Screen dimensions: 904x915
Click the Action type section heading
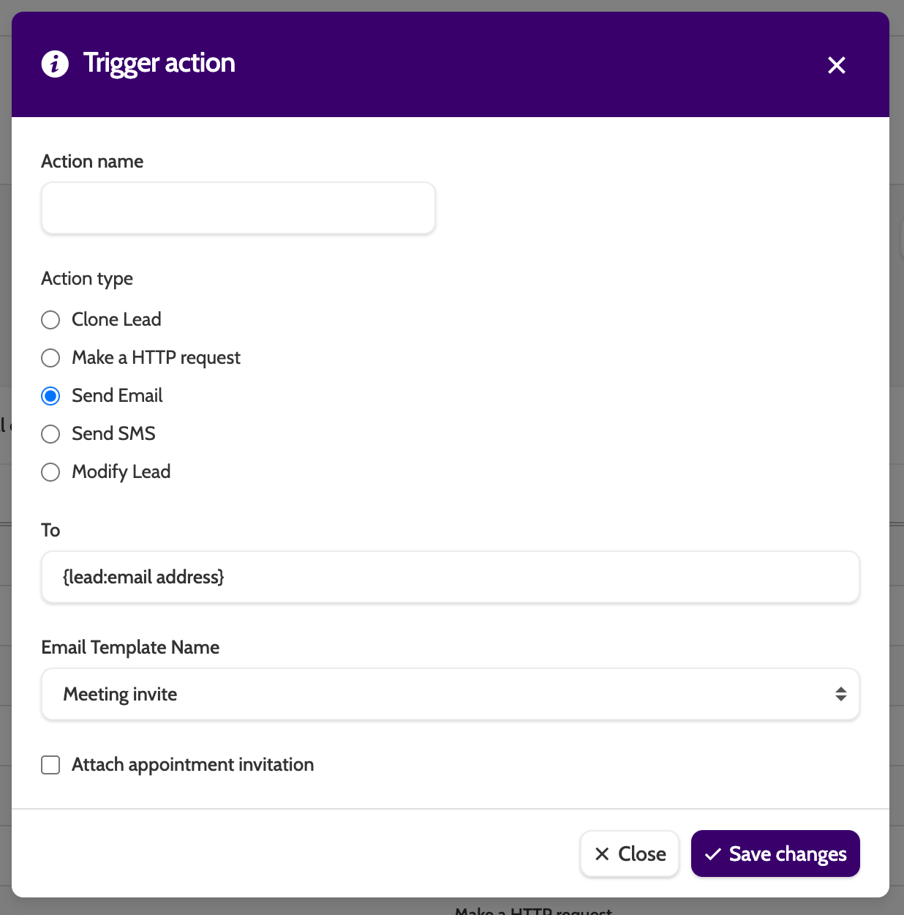point(87,279)
